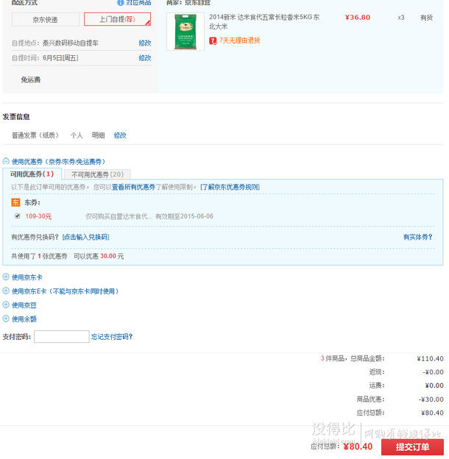Click 提交订单 submit order button
Viewport: 449px width, 459px height.
click(x=412, y=447)
